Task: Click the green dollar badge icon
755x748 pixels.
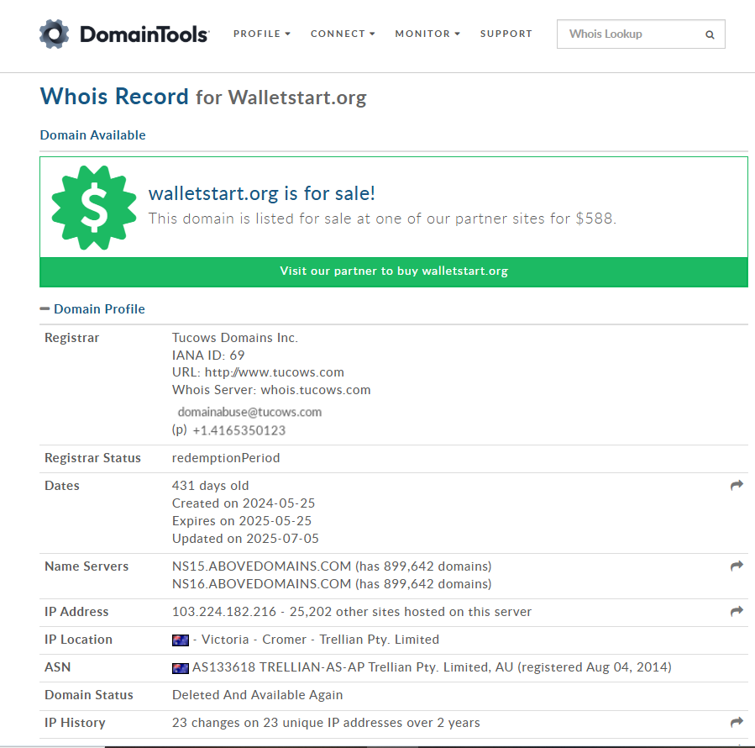Action: (x=94, y=208)
